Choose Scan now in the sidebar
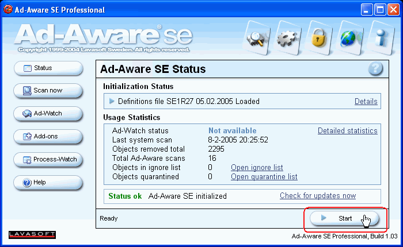The height and width of the screenshot is (247, 403). 48,91
